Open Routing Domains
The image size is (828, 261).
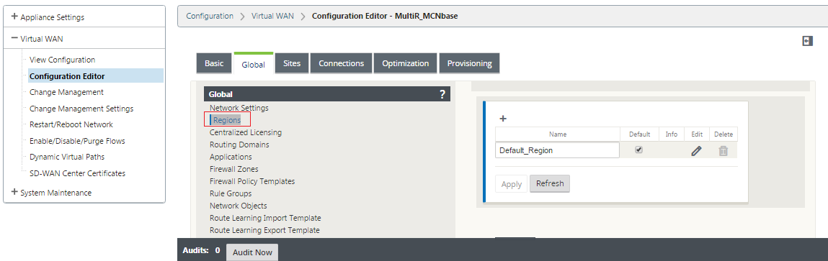click(239, 145)
